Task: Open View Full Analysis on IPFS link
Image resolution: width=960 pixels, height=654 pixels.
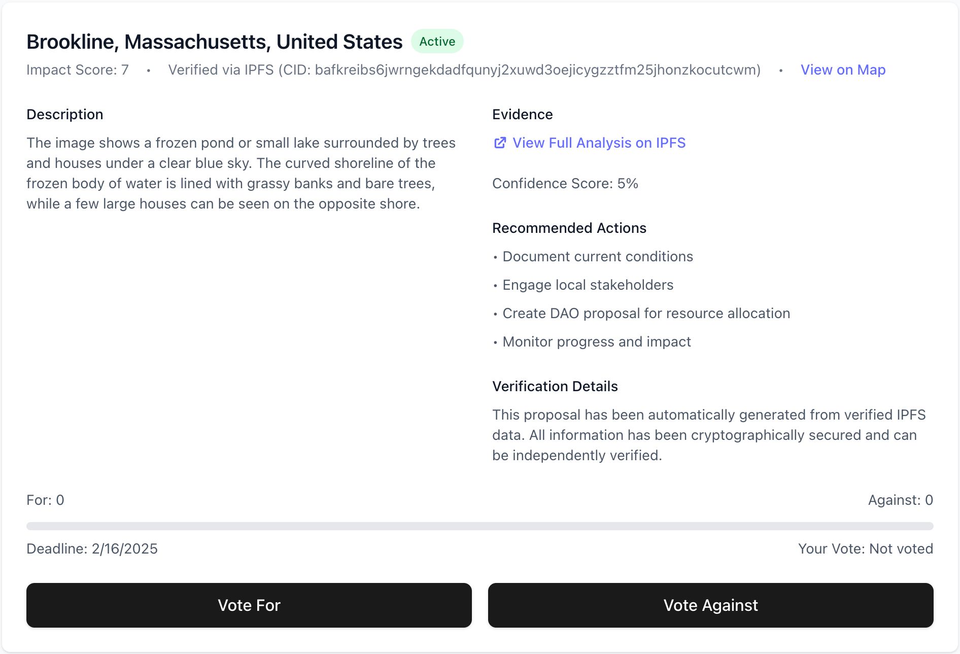Action: (589, 143)
